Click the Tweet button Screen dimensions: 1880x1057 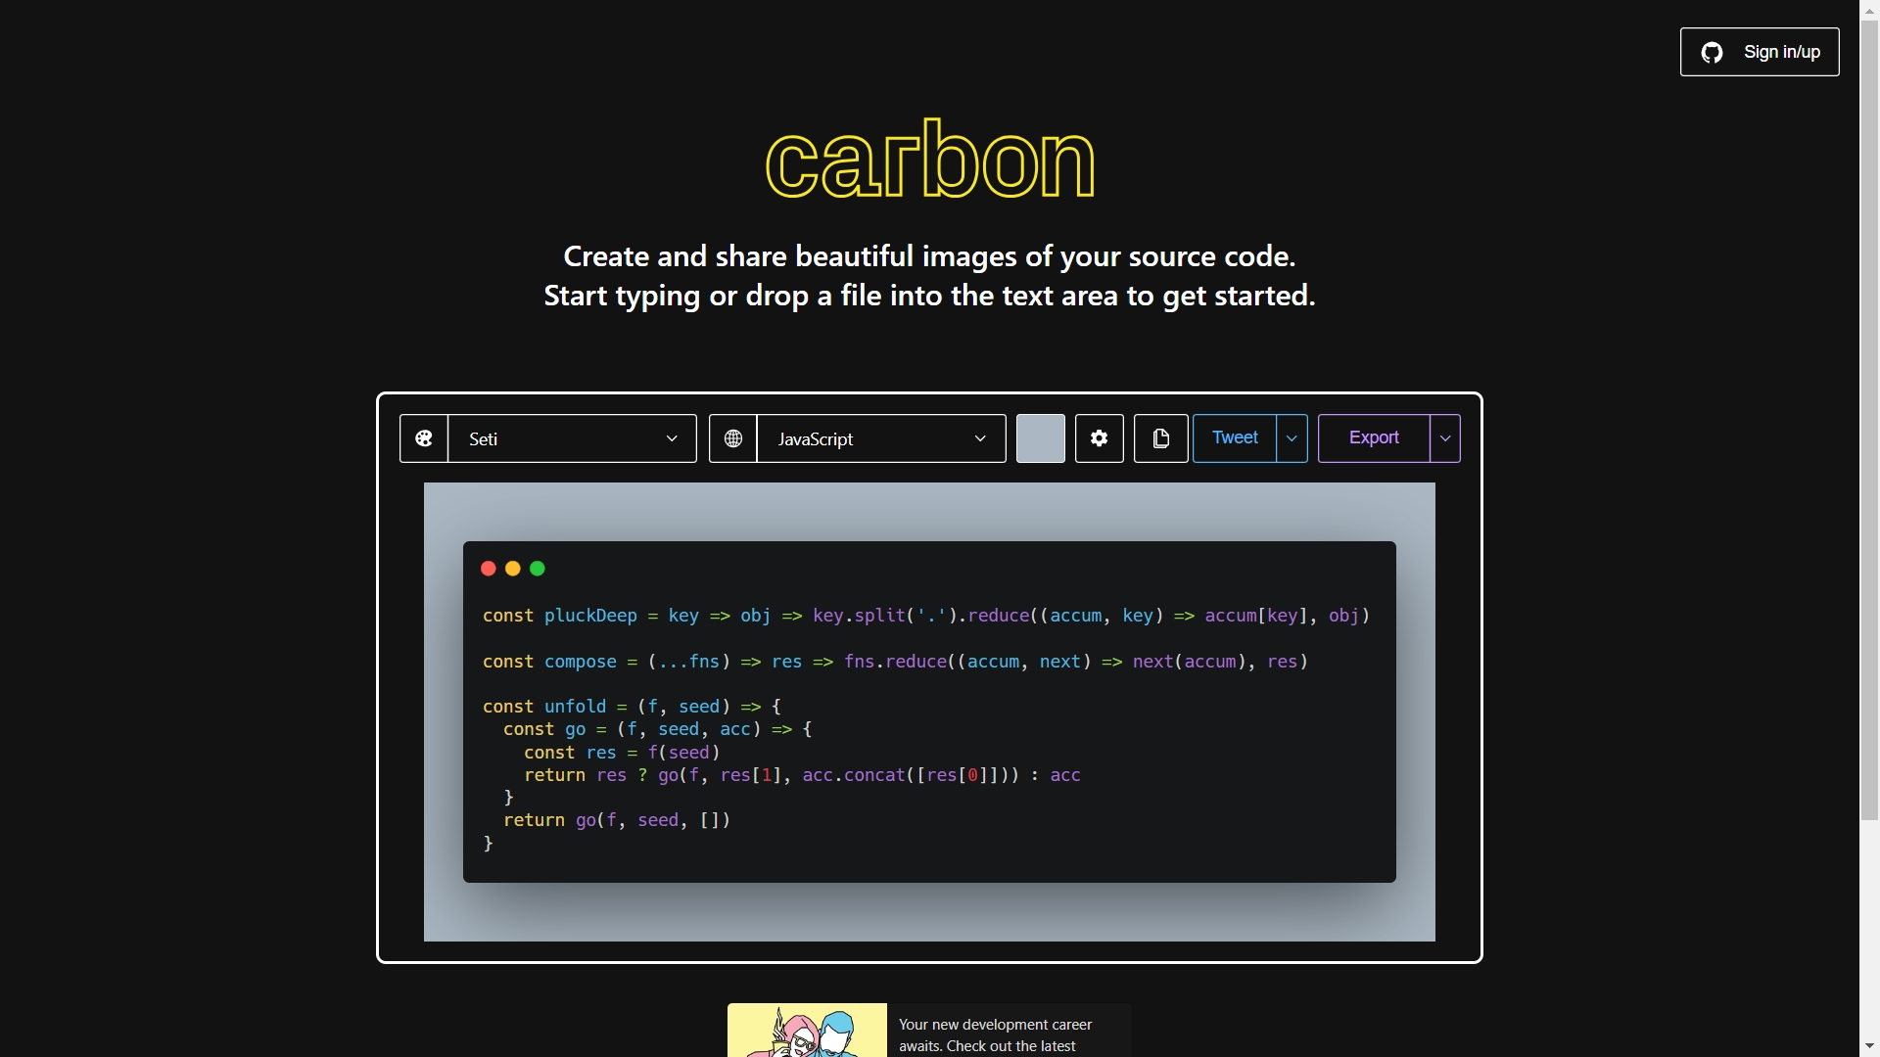(1235, 438)
